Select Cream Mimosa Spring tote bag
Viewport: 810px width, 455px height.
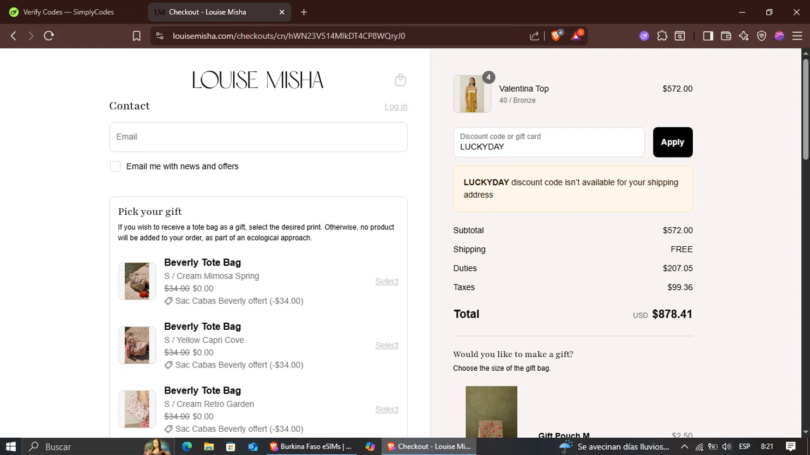387,281
